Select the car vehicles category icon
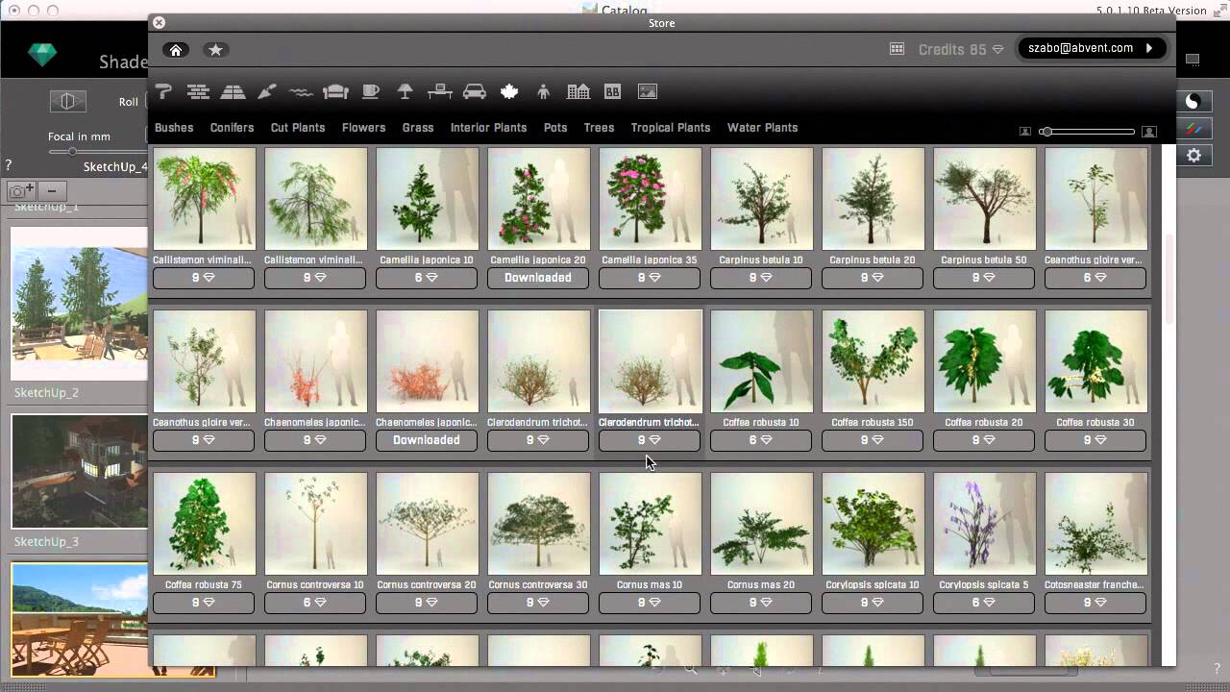The image size is (1230, 692). coord(475,91)
